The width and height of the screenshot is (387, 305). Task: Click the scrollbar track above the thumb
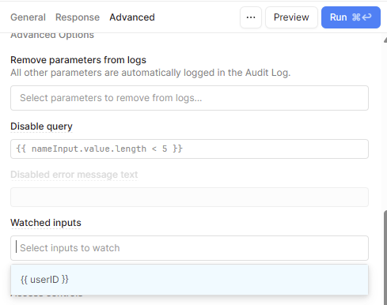385,126
